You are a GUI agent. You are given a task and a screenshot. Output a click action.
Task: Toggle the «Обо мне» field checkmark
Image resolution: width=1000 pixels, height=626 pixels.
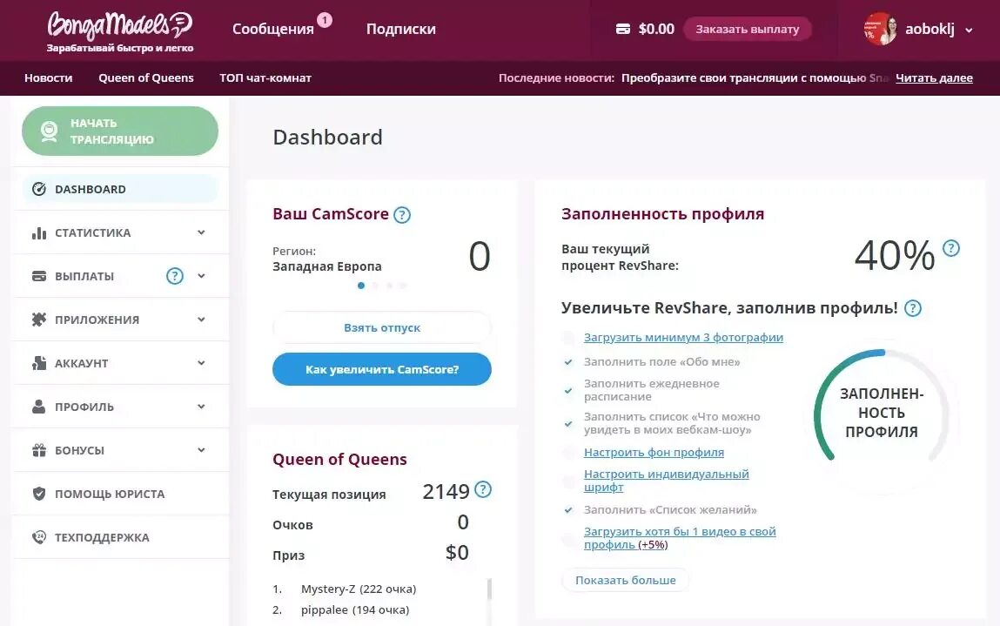pyautogui.click(x=568, y=362)
